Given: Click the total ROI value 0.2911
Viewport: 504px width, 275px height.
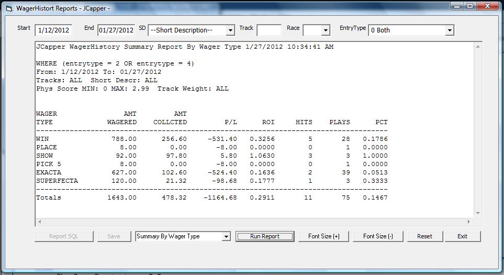Looking at the screenshot, I should point(262,197).
